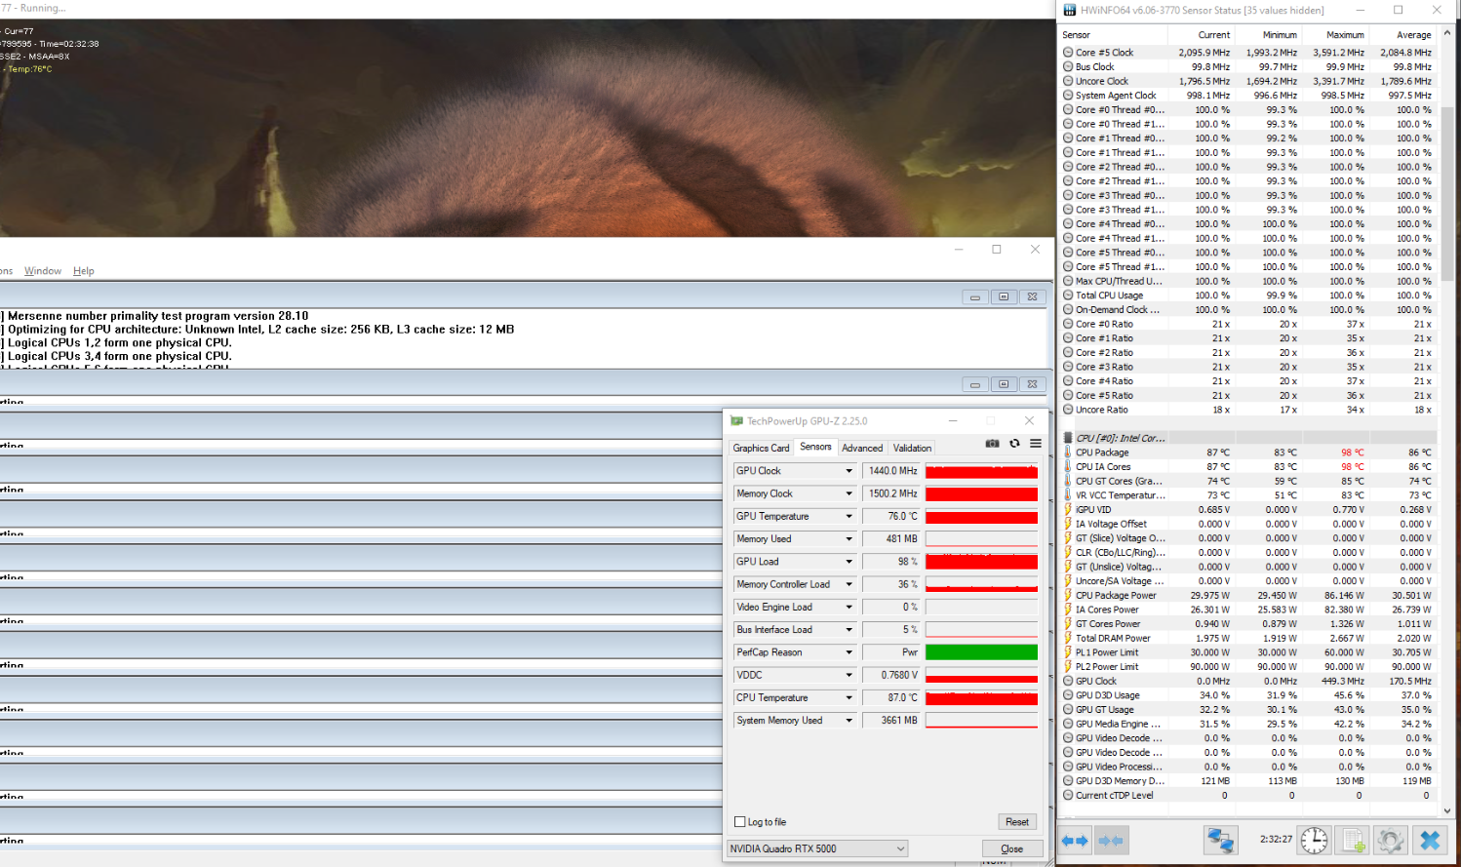1461x867 pixels.
Task: Open HWiNFO sensor settings gear
Action: pyautogui.click(x=1391, y=840)
